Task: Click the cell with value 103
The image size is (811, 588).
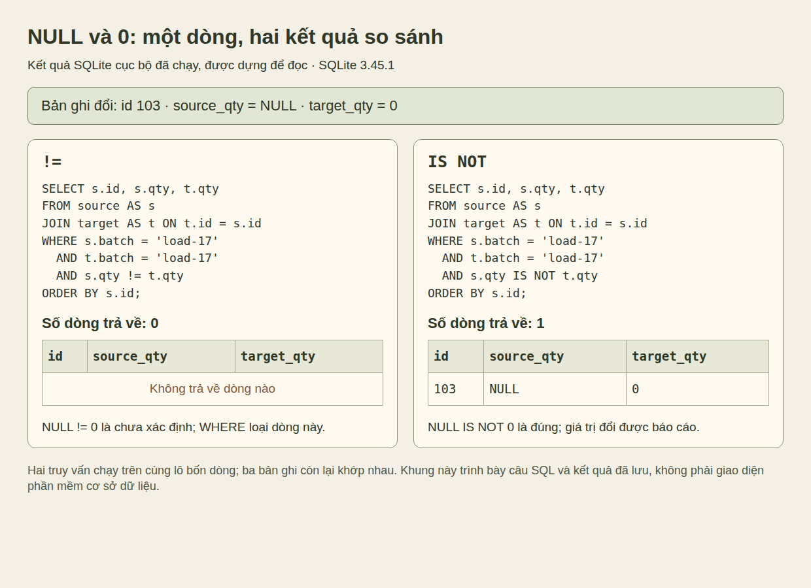Action: tap(456, 389)
